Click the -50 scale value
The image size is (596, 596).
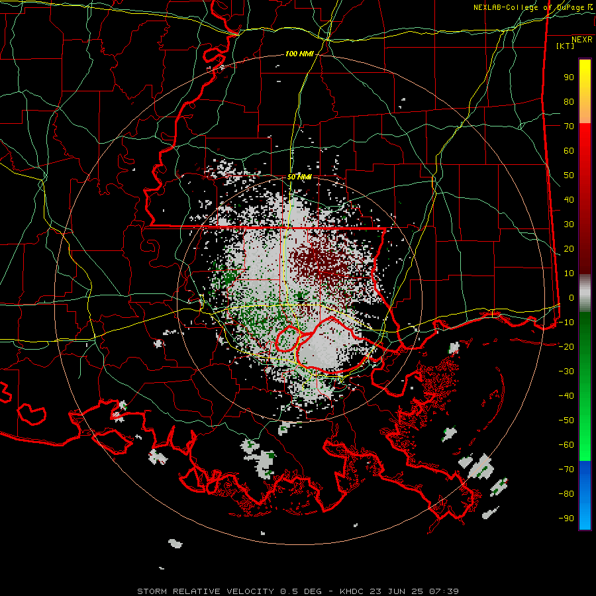[x=566, y=420]
